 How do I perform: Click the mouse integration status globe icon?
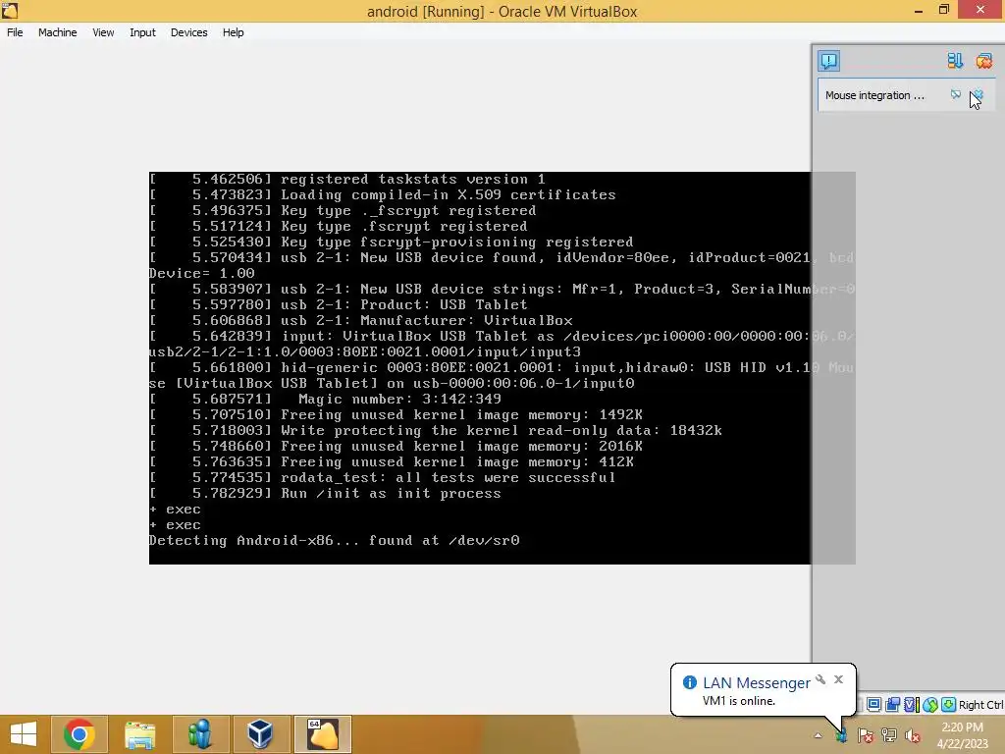(x=929, y=705)
